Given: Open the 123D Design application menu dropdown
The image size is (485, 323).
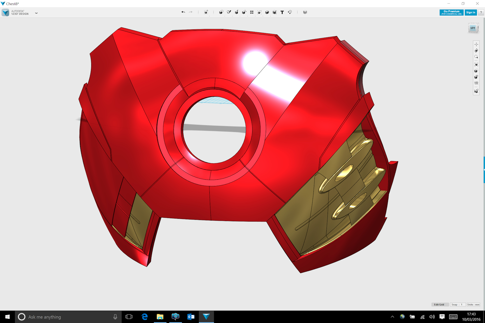Looking at the screenshot, I should 36,13.
